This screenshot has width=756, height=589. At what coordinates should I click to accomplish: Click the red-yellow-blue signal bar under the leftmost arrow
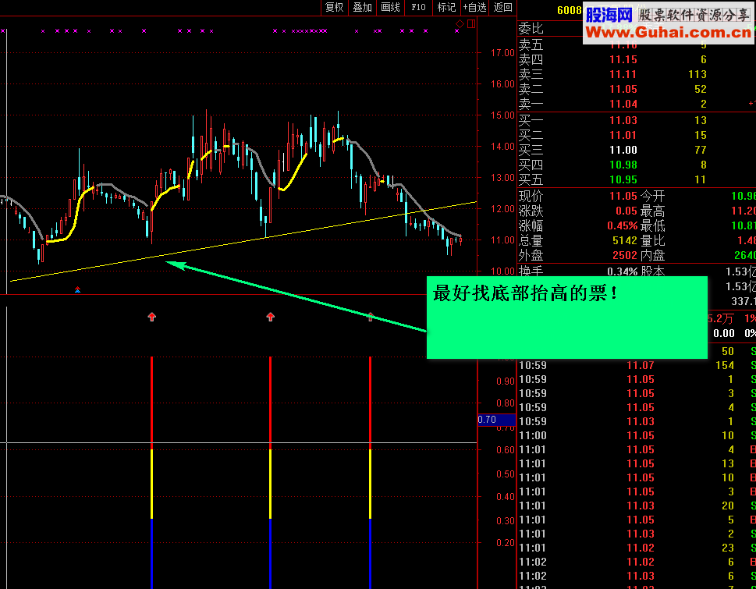pos(152,472)
